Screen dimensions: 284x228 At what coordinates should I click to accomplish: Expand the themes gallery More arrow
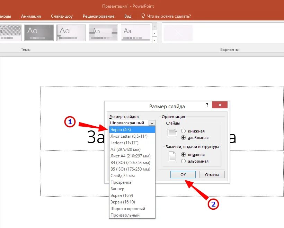point(154,40)
